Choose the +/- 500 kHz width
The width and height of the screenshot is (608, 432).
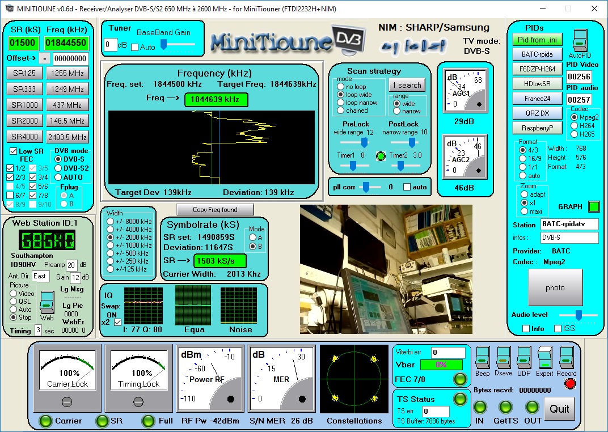(x=111, y=253)
